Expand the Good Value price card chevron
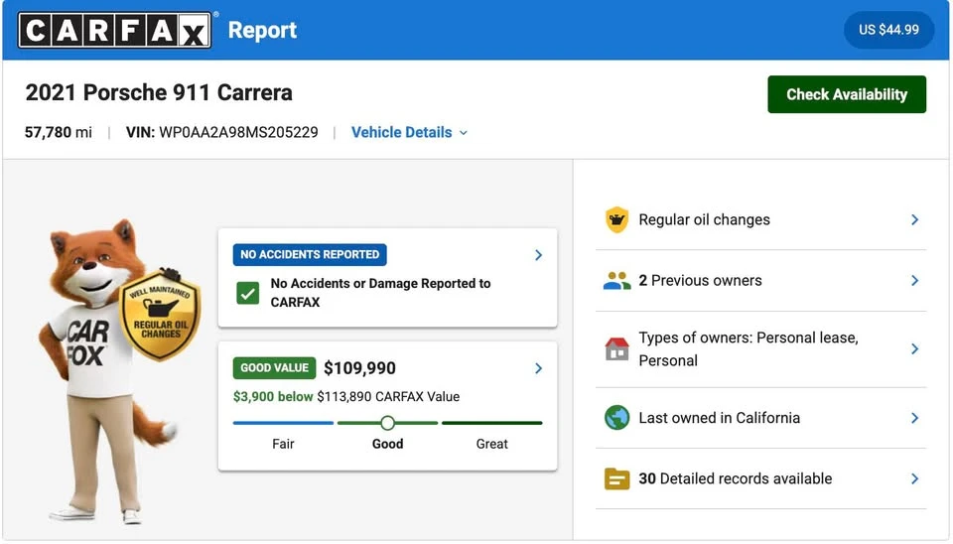Image resolution: width=953 pixels, height=544 pixels. coord(538,368)
